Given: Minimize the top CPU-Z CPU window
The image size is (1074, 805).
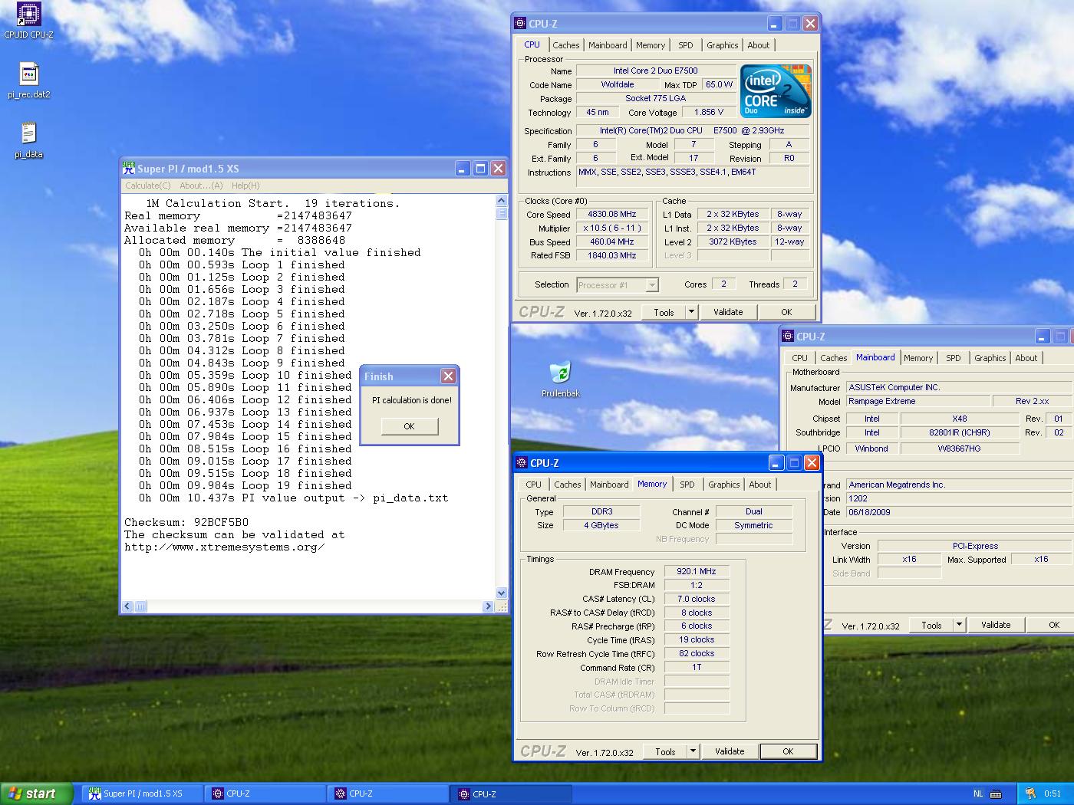Looking at the screenshot, I should click(x=775, y=24).
